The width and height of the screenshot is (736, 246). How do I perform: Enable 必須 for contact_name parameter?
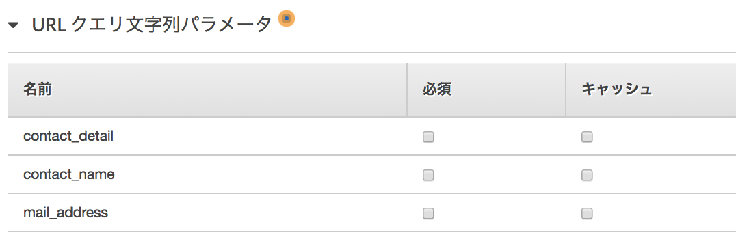(428, 175)
